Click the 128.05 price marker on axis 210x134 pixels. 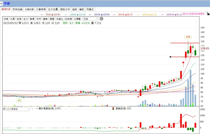[205, 48]
